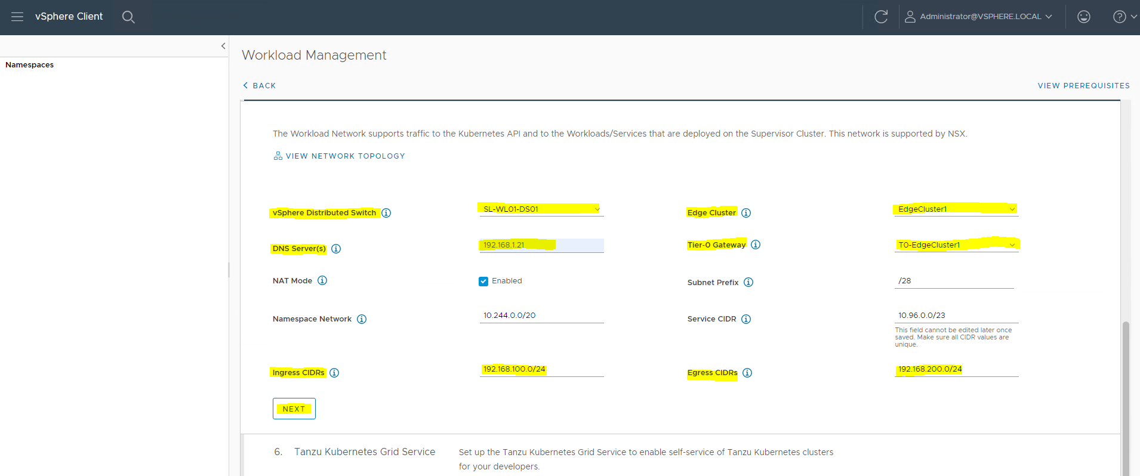Image resolution: width=1140 pixels, height=476 pixels.
Task: Open VIEW NETWORK TOPOLOGY link
Action: [x=345, y=156]
